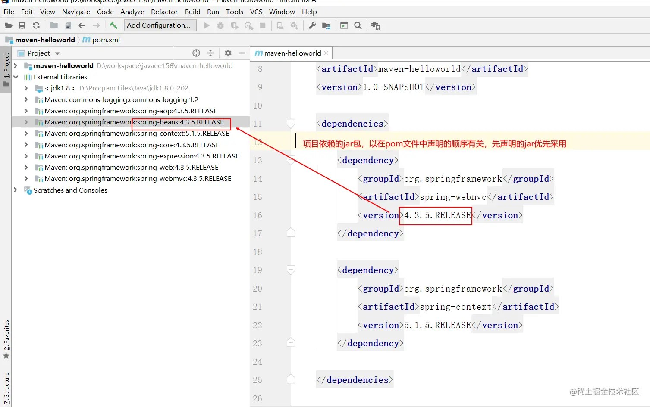650x407 pixels.
Task: Toggle the 2: Favorites side tool window
Action: (x=6, y=339)
